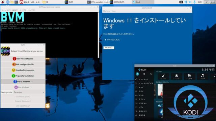Open the terminal launcher icon
This screenshot has height=121, width=216.
click(17, 2)
